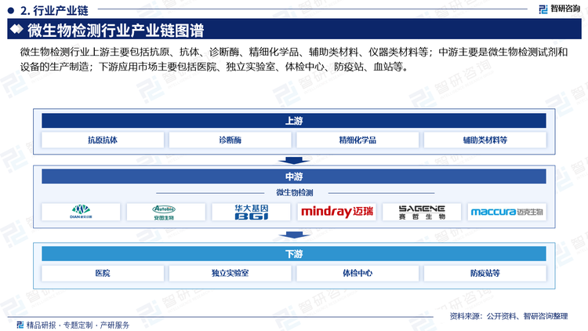This screenshot has width=588, height=331.
Task: Select the 上游 header bar
Action: tap(294, 121)
